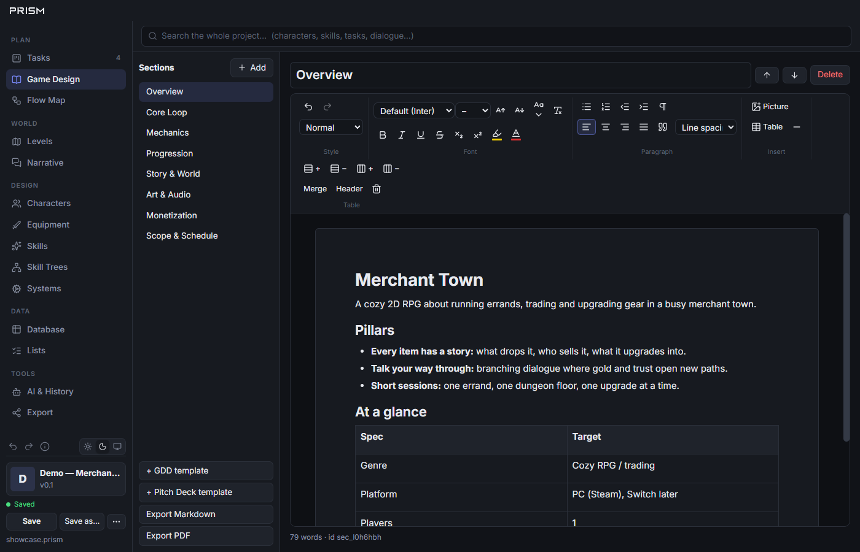Open the Scope & Schedule section
This screenshot has height=552, width=860.
[206, 236]
